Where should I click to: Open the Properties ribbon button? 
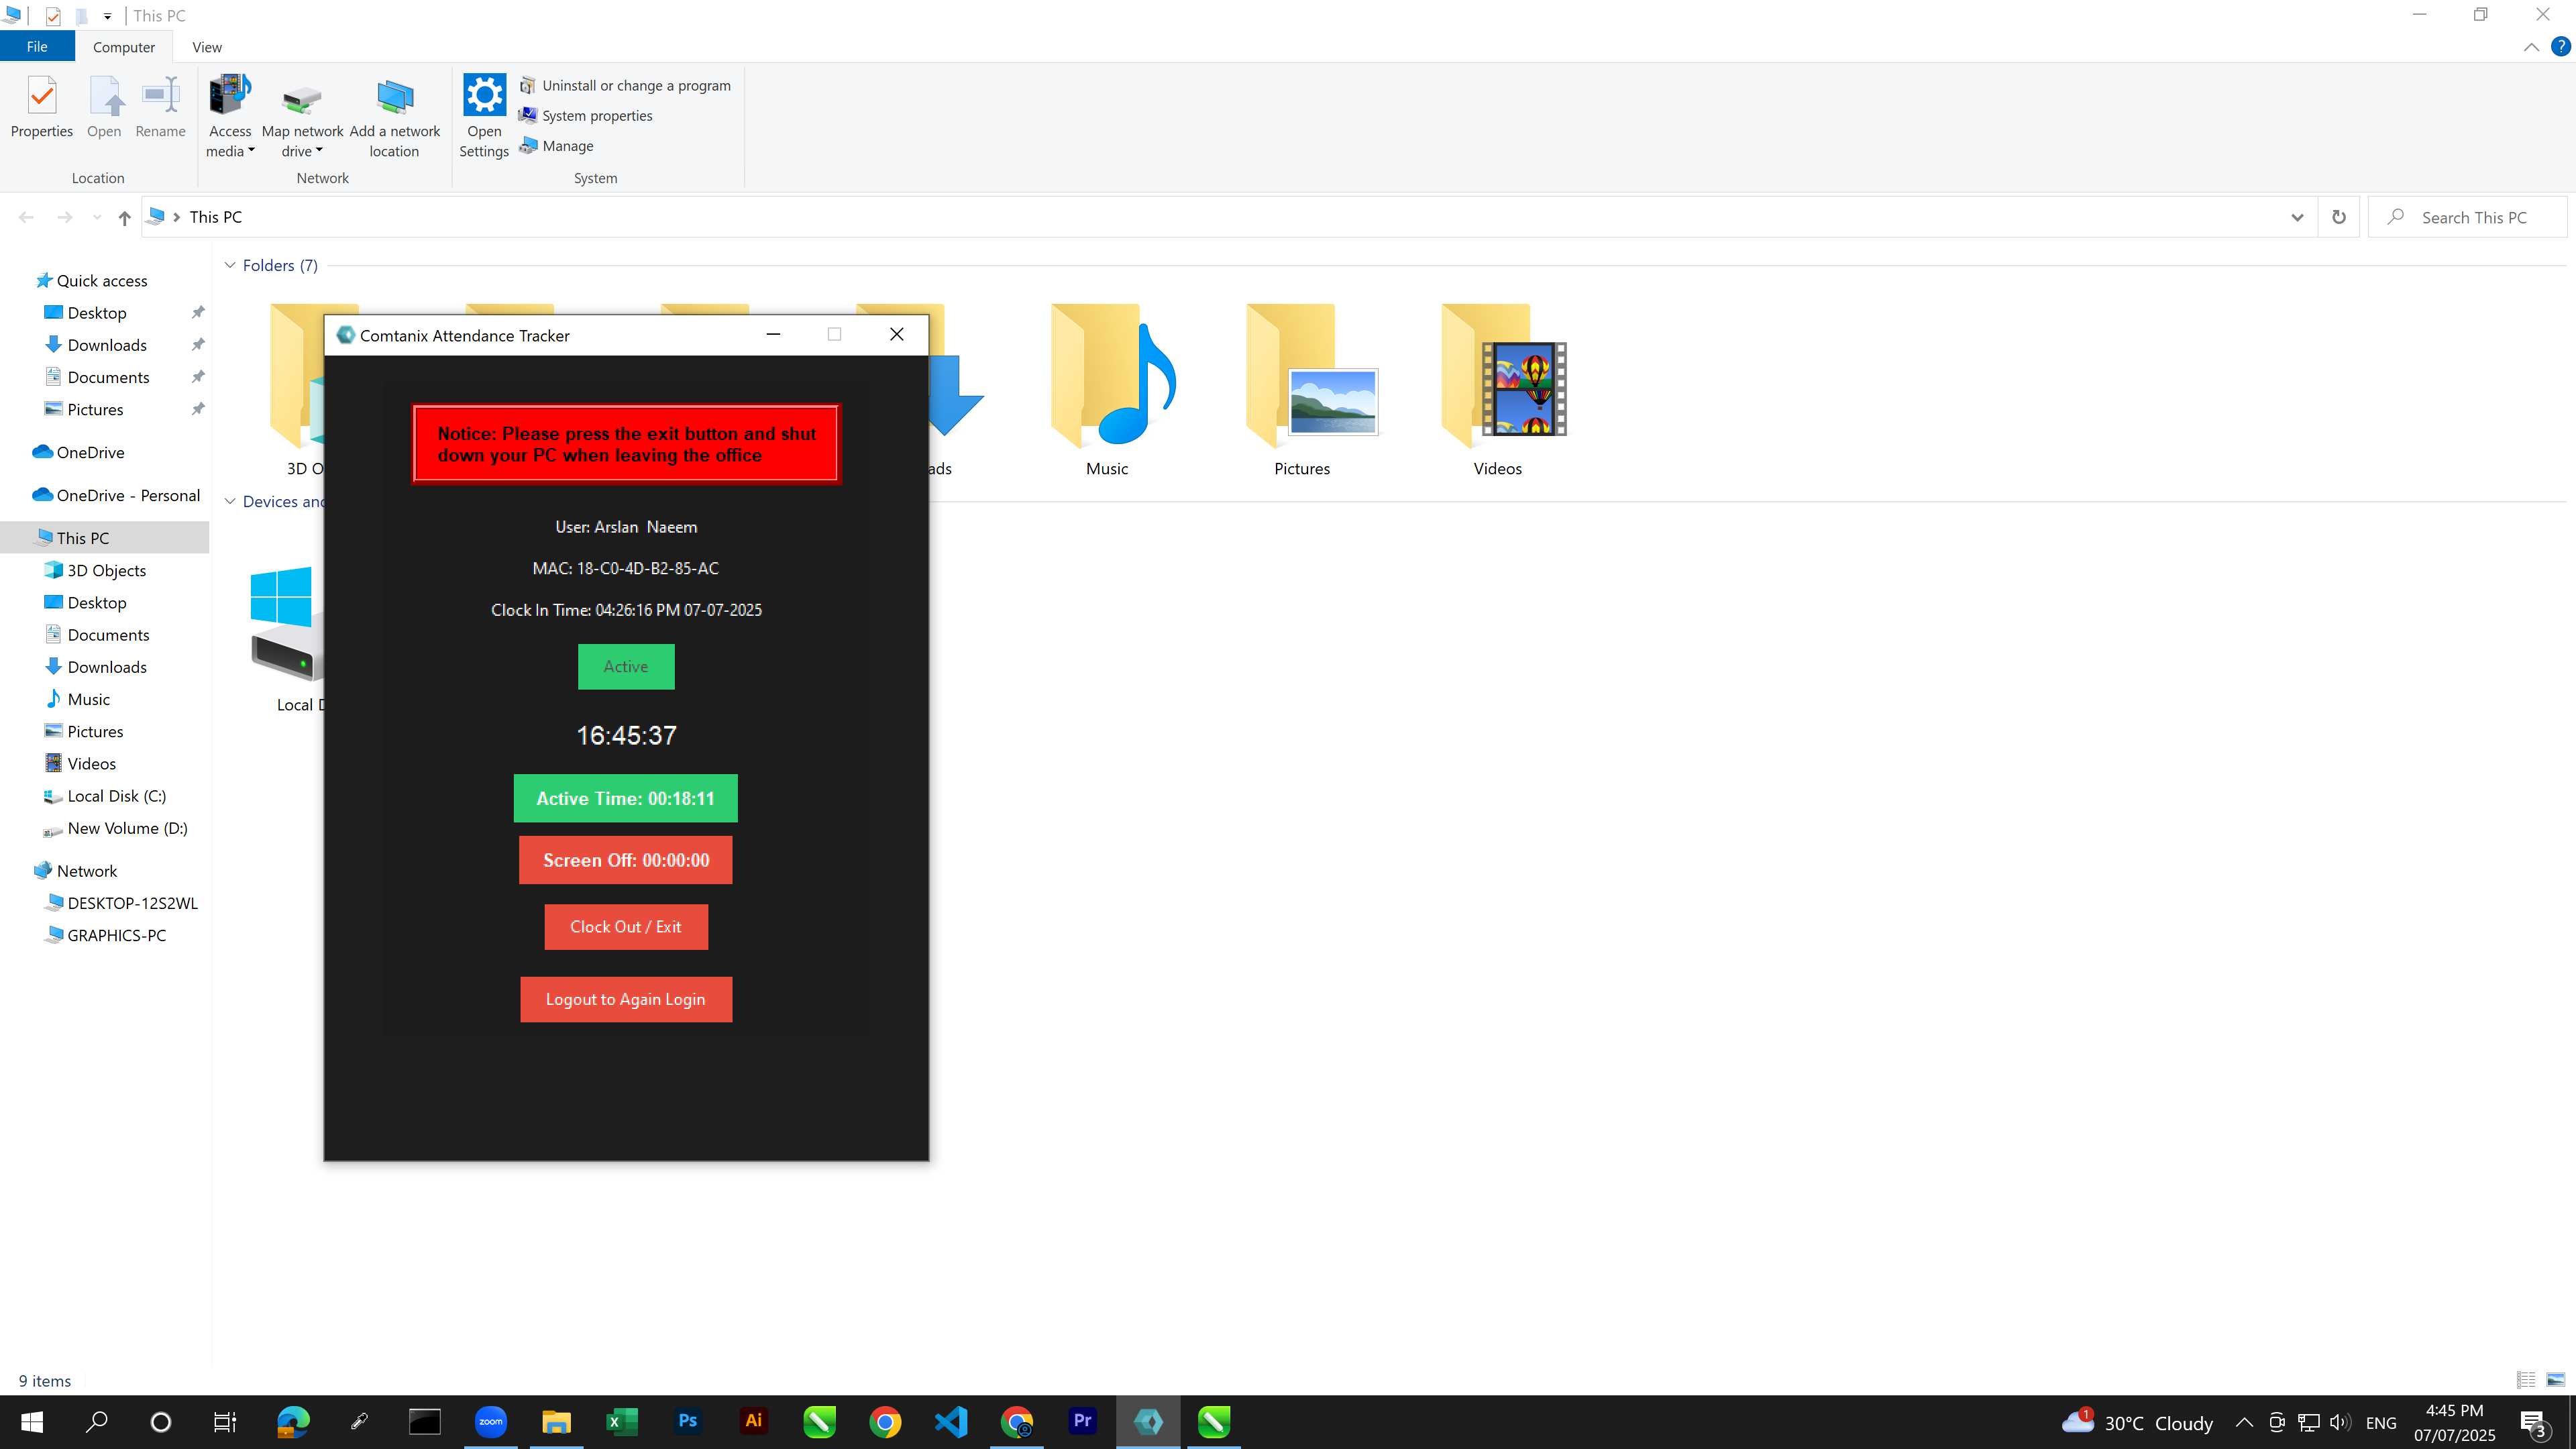point(41,108)
